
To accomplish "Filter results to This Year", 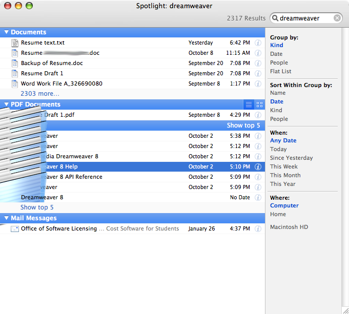I will click(x=283, y=184).
